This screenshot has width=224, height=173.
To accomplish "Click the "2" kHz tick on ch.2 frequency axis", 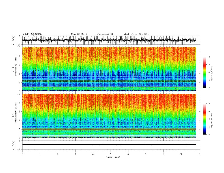I will [20, 129].
